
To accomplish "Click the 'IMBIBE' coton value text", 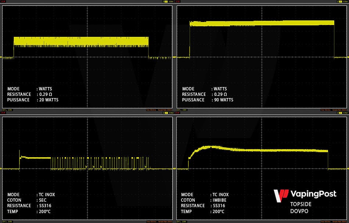I will (x=220, y=200).
